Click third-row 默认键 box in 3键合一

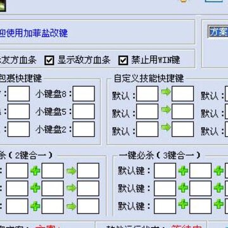click(x=165, y=206)
